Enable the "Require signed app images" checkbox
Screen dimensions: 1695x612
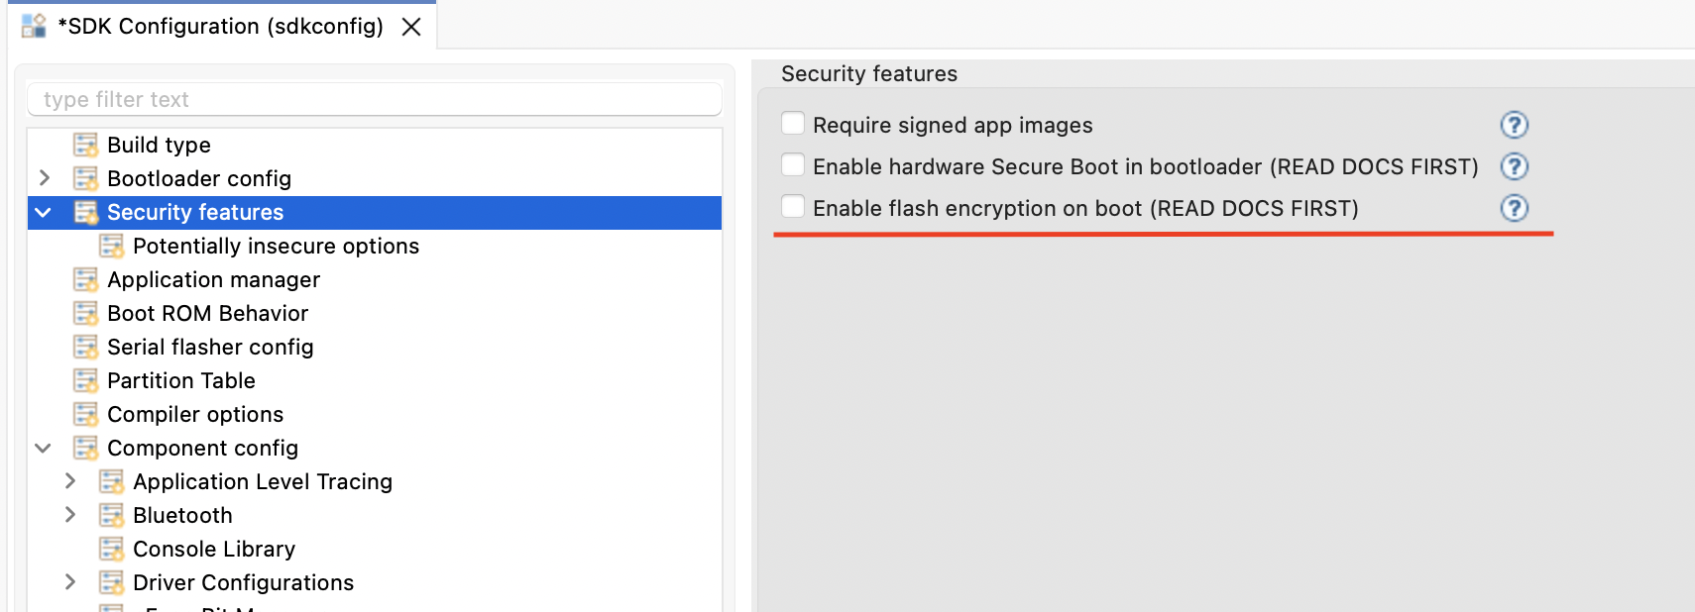[x=792, y=122]
